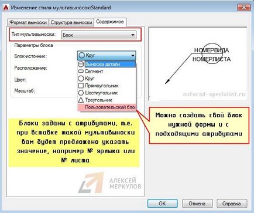This screenshot has height=213, width=254.
Task: Click the Расположение label
Action: coord(30,68)
